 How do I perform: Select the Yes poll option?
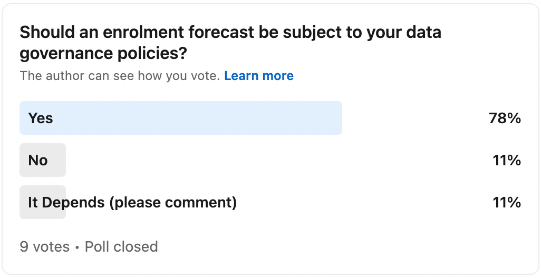point(270,118)
